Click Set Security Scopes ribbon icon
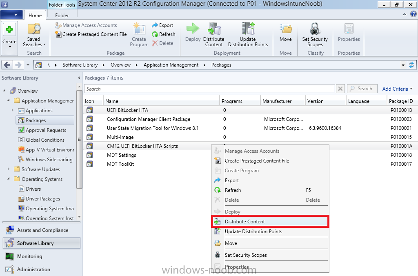This screenshot has height=276, width=418. [x=315, y=35]
